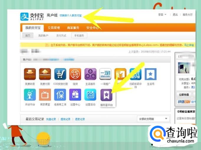Open 提现记录 link

(x=65, y=119)
